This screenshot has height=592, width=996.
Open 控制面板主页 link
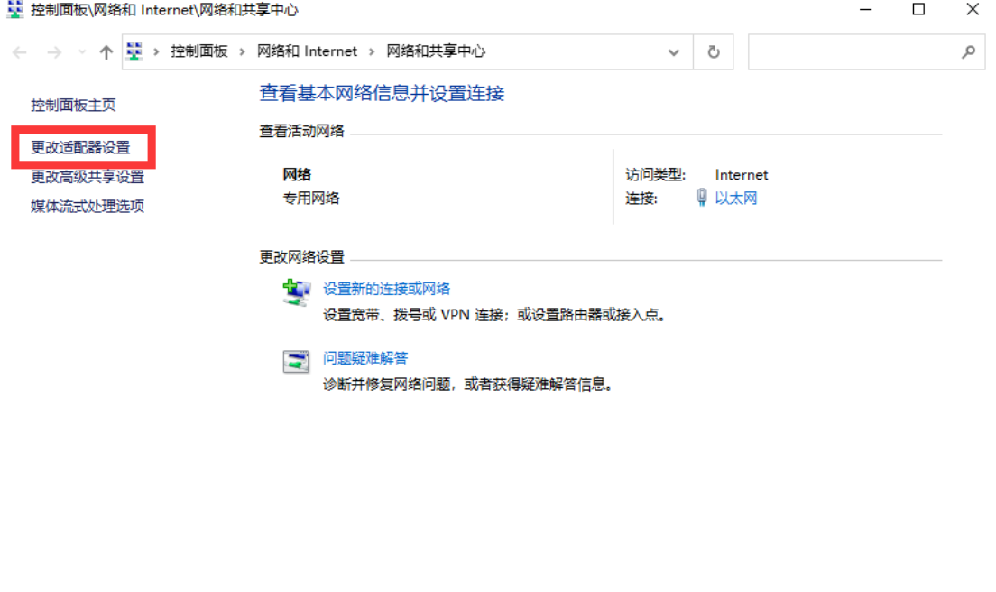click(74, 105)
